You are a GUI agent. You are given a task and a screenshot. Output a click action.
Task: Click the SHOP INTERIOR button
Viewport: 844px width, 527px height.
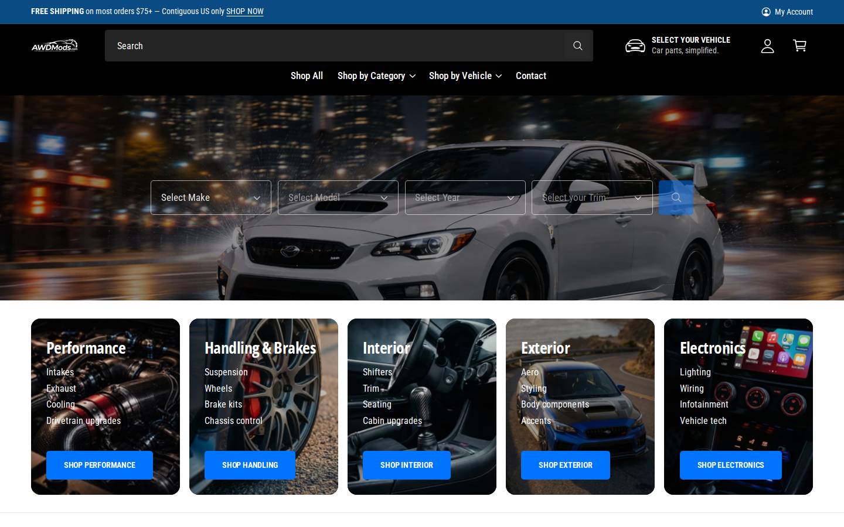click(x=407, y=465)
